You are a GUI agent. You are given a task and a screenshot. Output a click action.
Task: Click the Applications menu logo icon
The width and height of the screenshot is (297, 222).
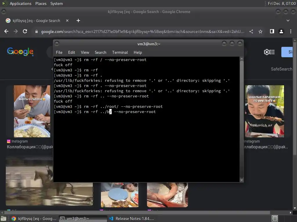tap(5, 3)
